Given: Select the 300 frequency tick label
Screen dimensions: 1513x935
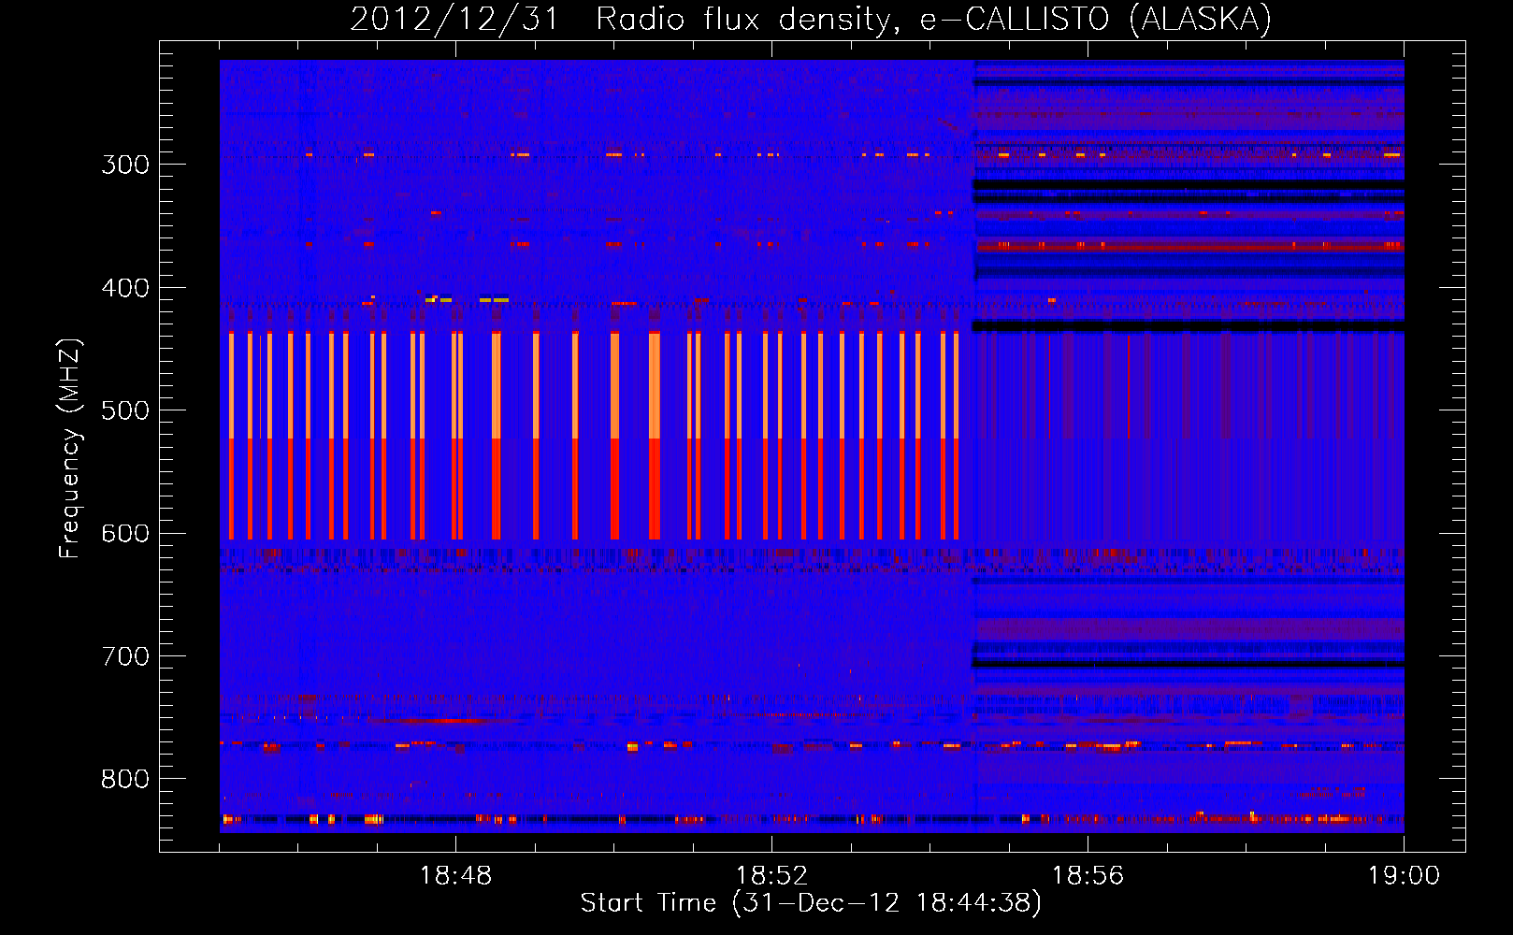Looking at the screenshot, I should (x=125, y=165).
